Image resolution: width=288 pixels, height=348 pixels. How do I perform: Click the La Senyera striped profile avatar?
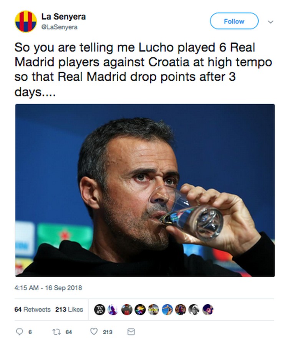26,21
